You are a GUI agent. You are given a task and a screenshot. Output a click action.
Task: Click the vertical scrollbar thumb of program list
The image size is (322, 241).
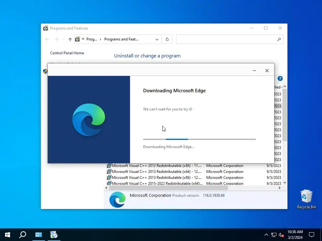click(x=285, y=115)
